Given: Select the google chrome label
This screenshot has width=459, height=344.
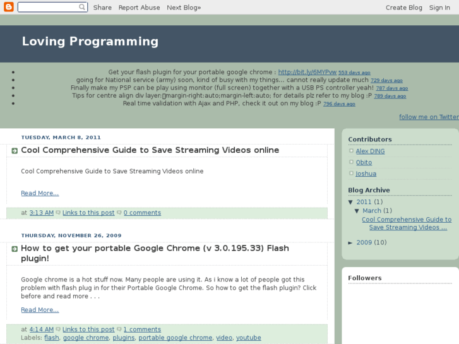Looking at the screenshot, I should tap(86, 338).
